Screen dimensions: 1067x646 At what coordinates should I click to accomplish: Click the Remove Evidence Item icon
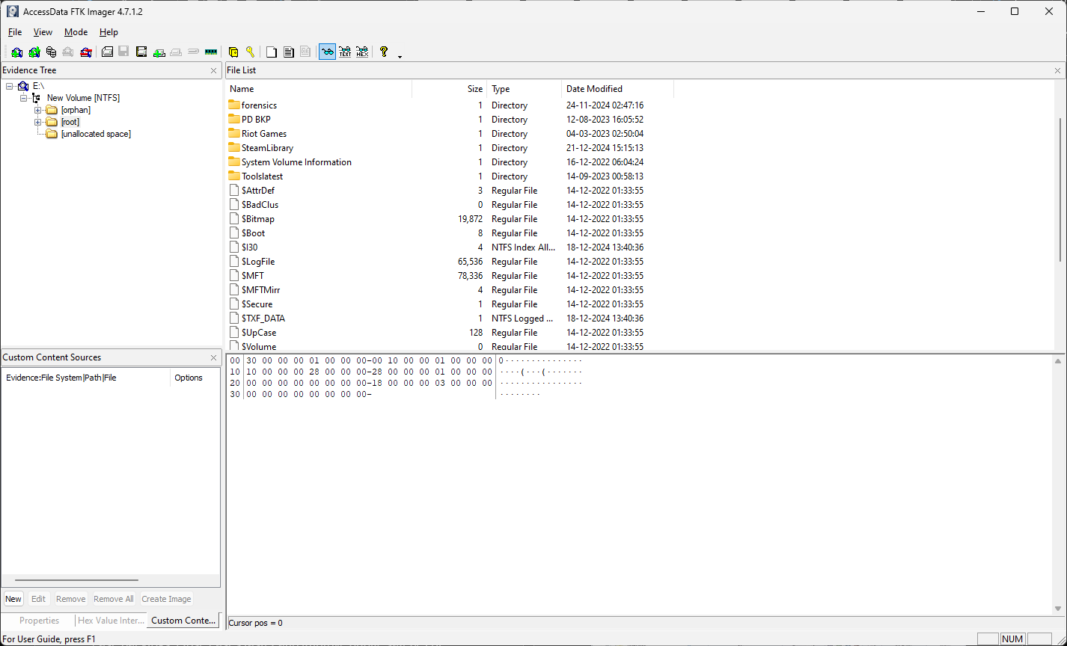pos(68,52)
